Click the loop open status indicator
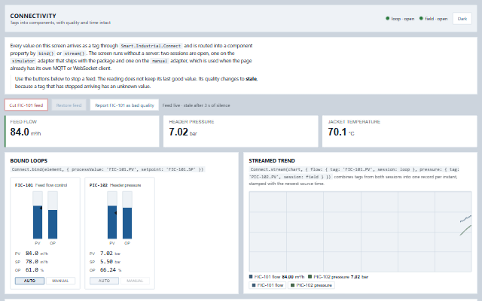The height and width of the screenshot is (301, 482). tap(400, 19)
